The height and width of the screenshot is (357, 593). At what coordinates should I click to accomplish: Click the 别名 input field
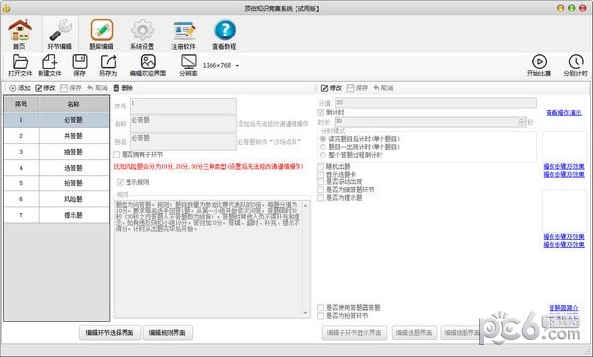click(x=184, y=141)
